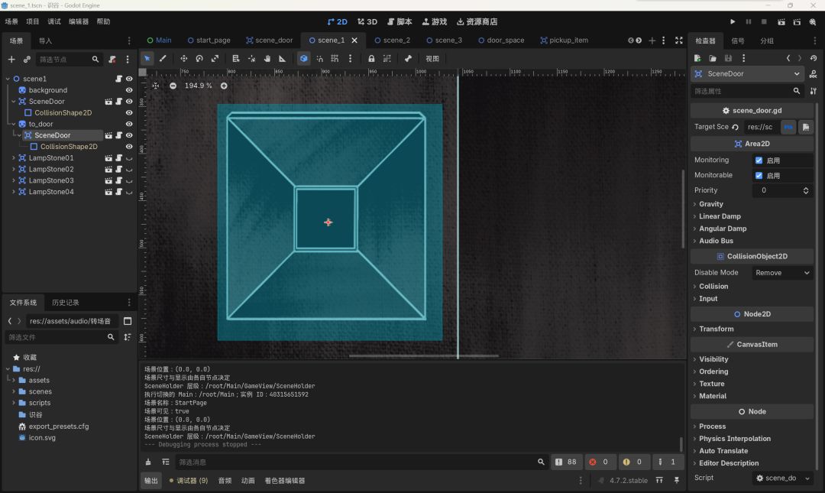Toggle visibility of LampStone03 node
The width and height of the screenshot is (825, 493).
(129, 180)
